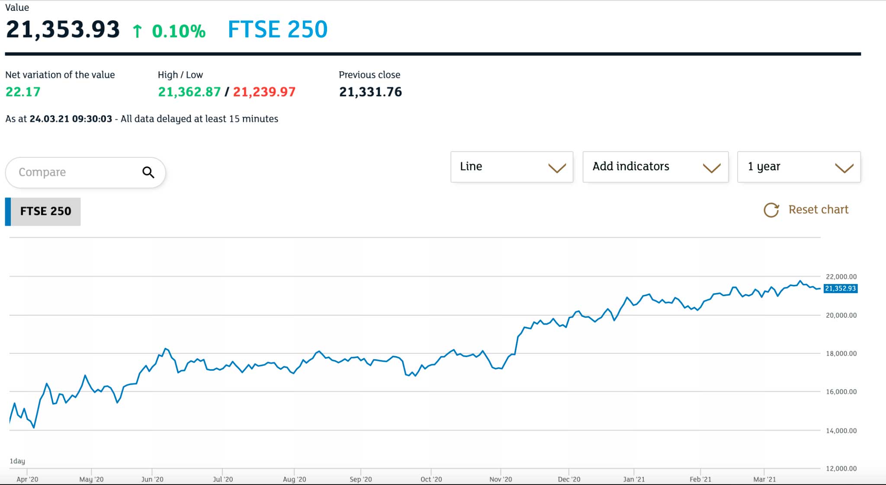Click the search magnifier in the Compare field

[x=148, y=172]
